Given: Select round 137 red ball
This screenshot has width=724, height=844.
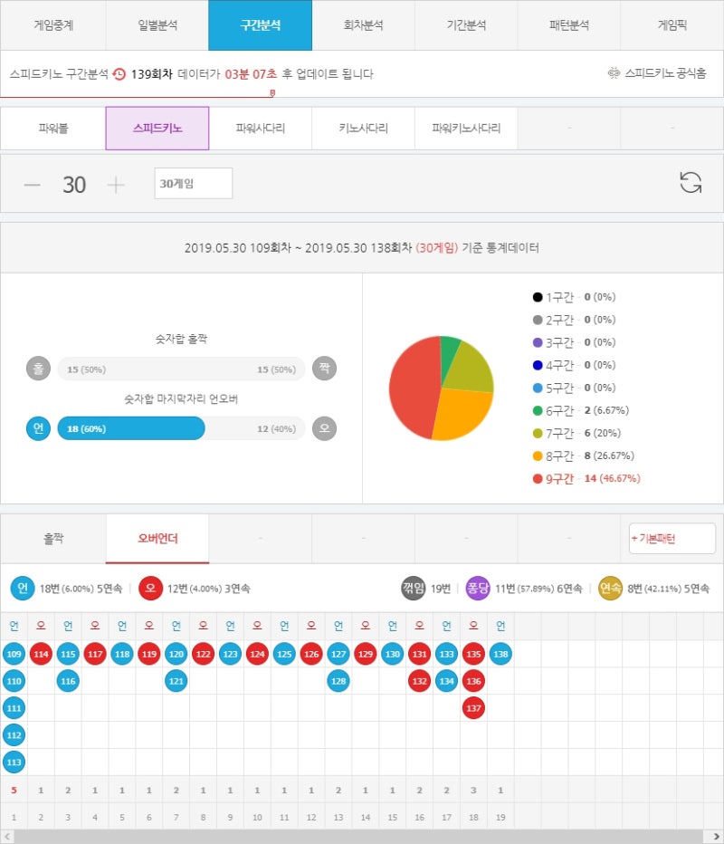Looking at the screenshot, I should click(x=473, y=708).
